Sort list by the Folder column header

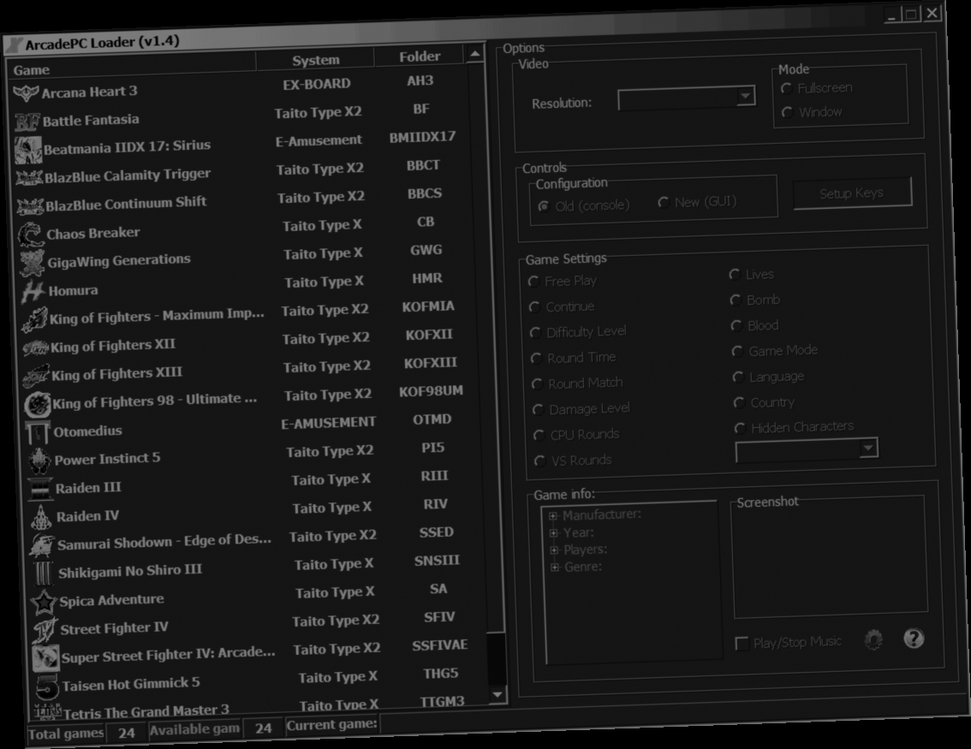click(420, 56)
